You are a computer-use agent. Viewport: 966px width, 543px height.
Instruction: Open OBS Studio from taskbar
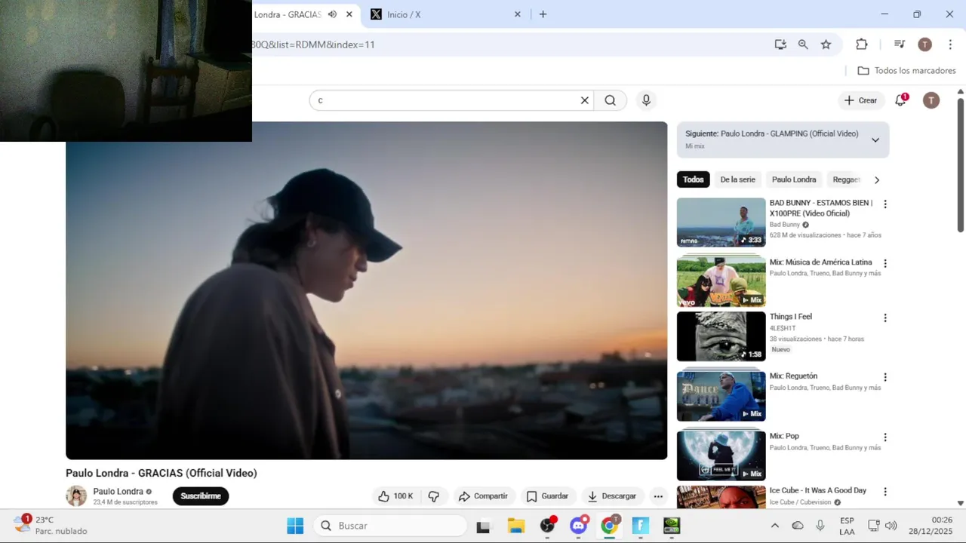click(548, 526)
